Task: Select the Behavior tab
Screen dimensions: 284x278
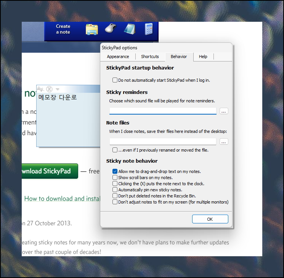Action: [179, 57]
